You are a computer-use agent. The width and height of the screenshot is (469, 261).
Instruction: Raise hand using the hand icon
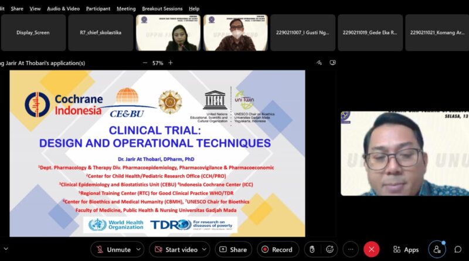pyautogui.click(x=312, y=249)
